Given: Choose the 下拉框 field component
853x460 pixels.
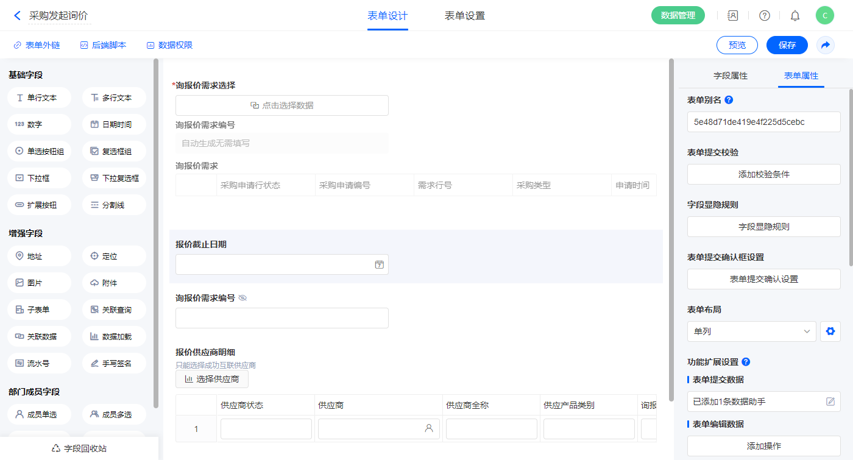Looking at the screenshot, I should (40, 178).
